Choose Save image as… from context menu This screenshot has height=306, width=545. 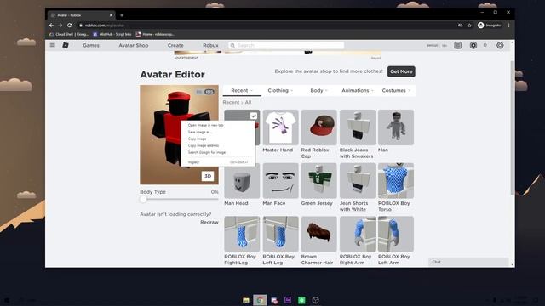(x=218, y=132)
